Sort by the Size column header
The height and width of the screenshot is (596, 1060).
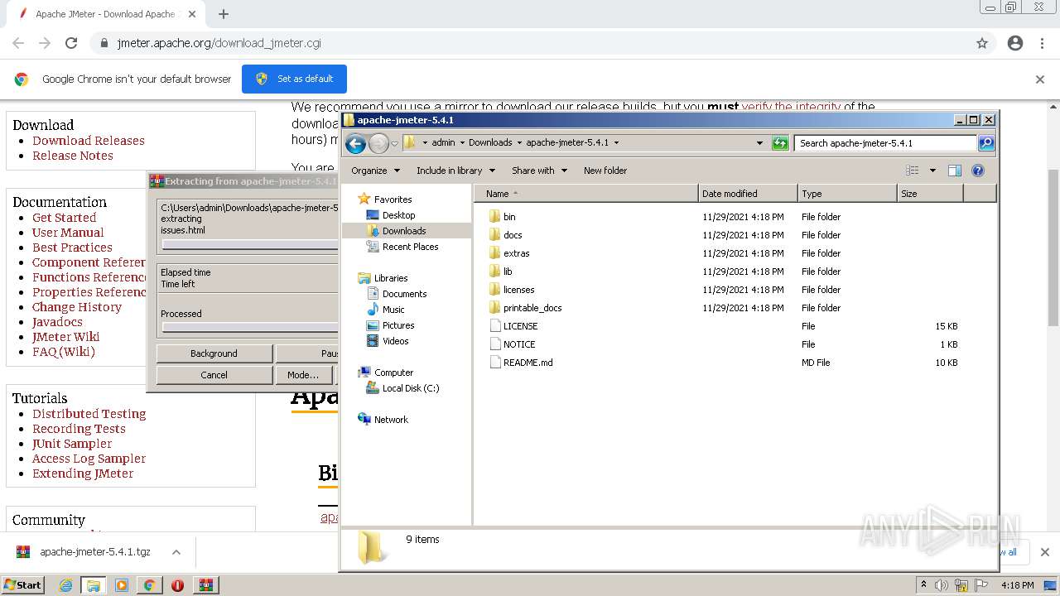coord(930,194)
